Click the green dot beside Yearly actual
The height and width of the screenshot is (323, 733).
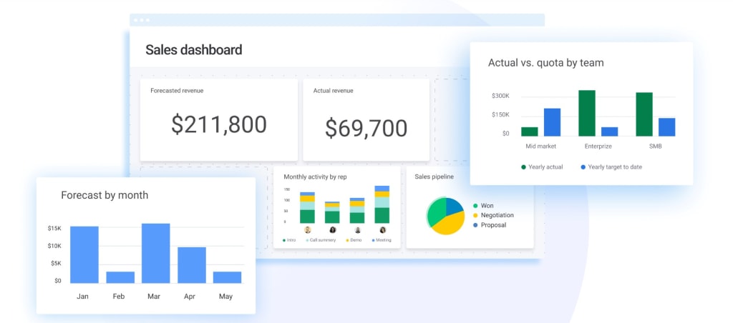(523, 167)
